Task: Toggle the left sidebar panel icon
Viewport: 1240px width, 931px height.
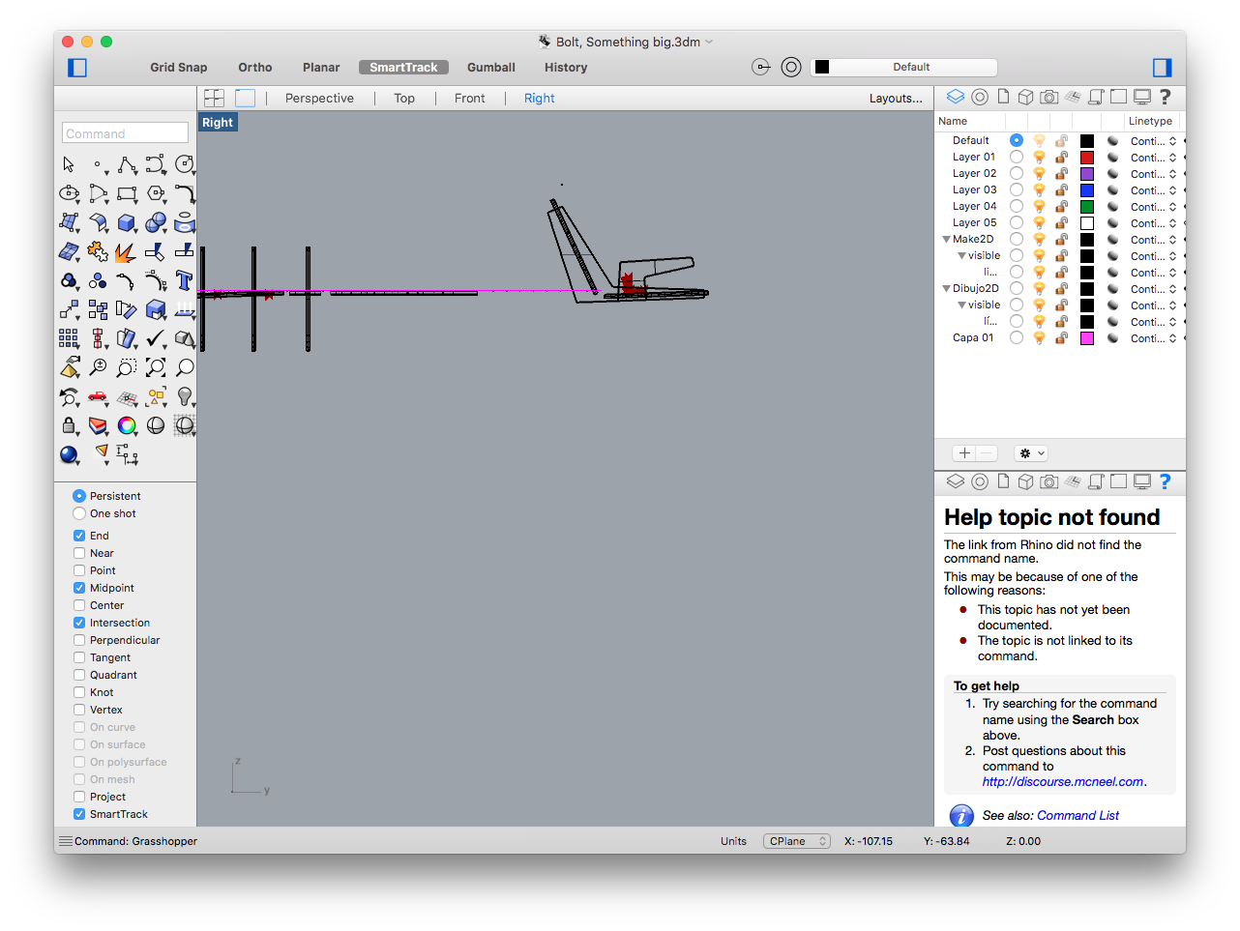Action: click(77, 68)
